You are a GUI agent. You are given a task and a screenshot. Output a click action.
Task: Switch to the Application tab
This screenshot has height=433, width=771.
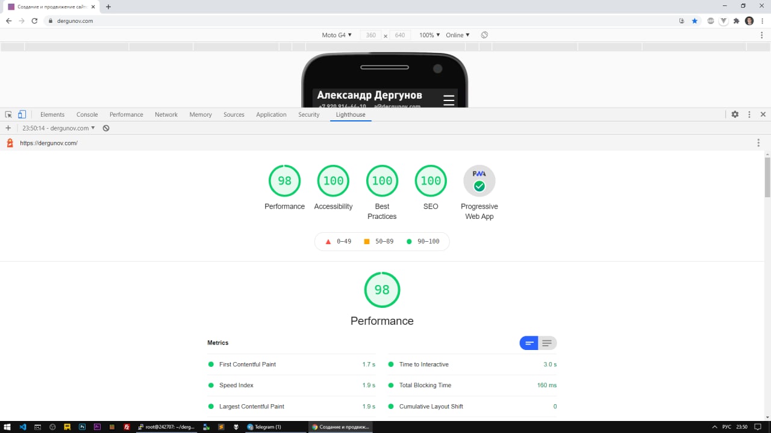tap(271, 114)
